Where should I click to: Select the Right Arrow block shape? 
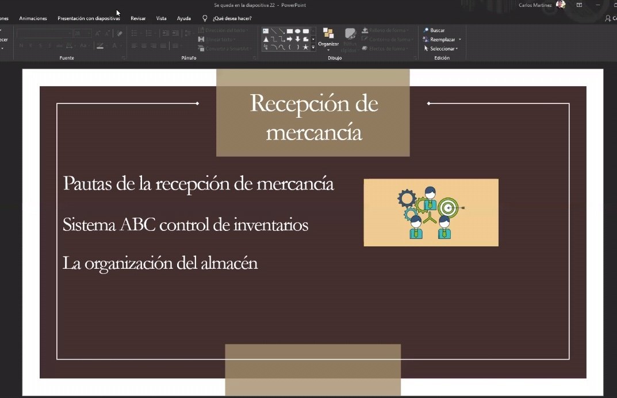(290, 39)
